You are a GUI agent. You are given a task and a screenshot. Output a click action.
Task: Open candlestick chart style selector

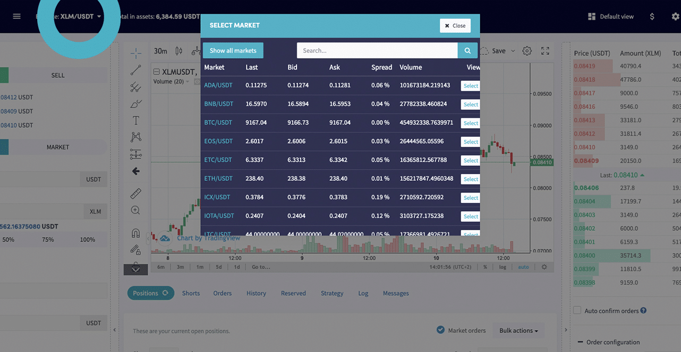coord(179,51)
